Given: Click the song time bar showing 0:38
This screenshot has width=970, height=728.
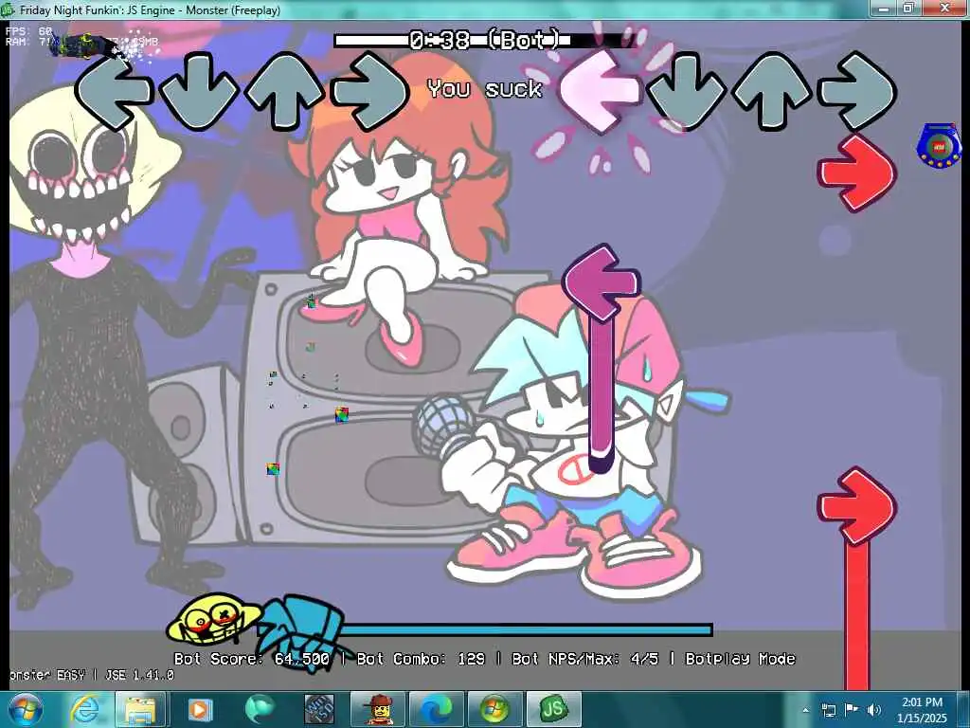Looking at the screenshot, I should tap(484, 41).
